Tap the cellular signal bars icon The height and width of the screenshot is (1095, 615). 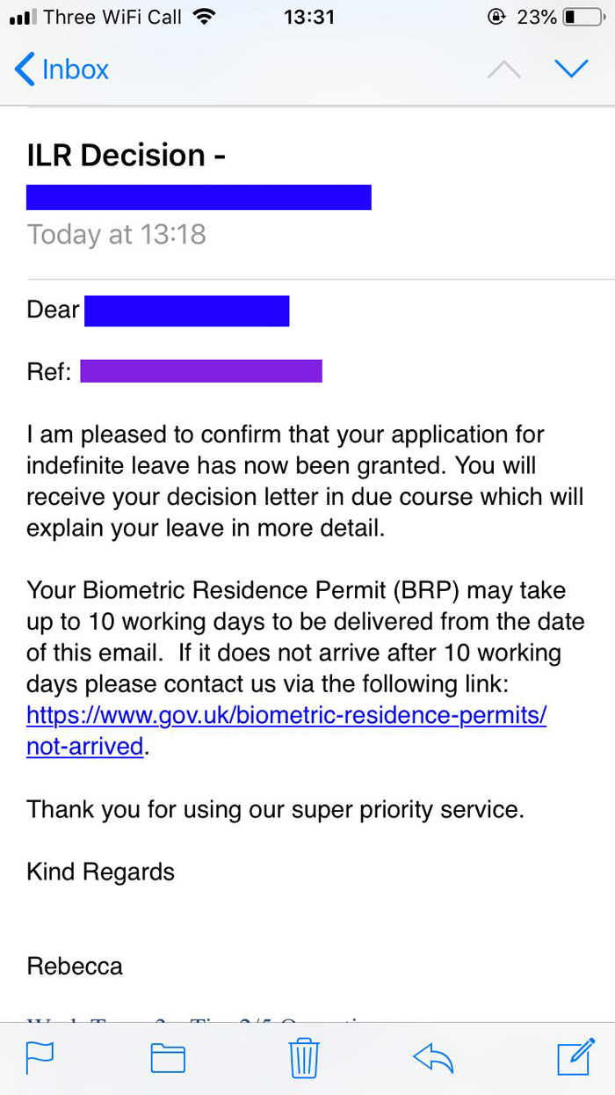(21, 17)
